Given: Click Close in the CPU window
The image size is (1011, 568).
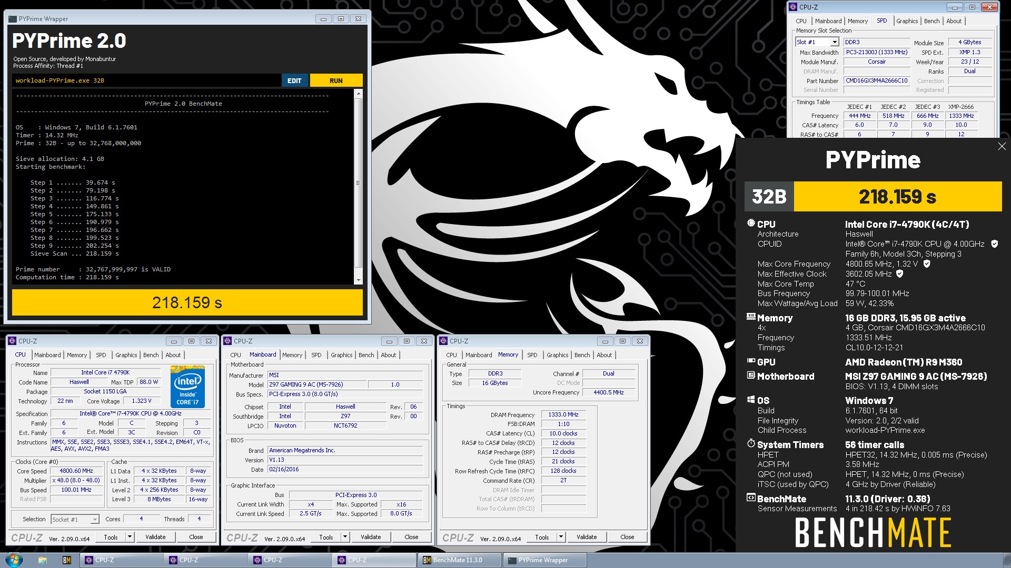Looking at the screenshot, I should [x=196, y=537].
